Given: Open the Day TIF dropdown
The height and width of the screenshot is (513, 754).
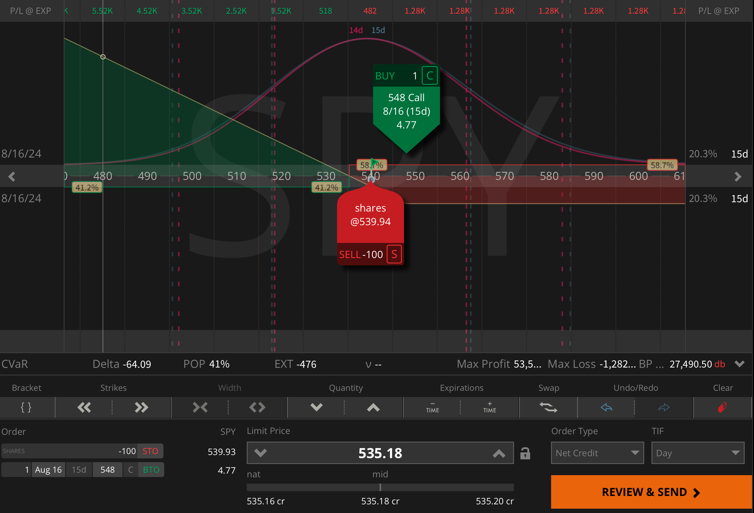Looking at the screenshot, I should tap(698, 453).
